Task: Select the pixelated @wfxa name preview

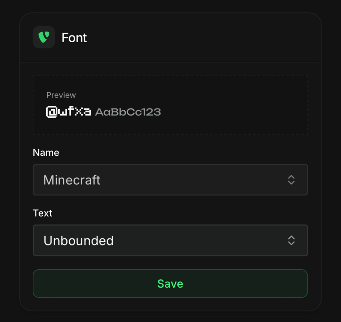Action: 69,112
